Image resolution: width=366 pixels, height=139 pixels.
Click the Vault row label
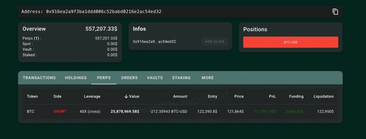click(x=28, y=49)
